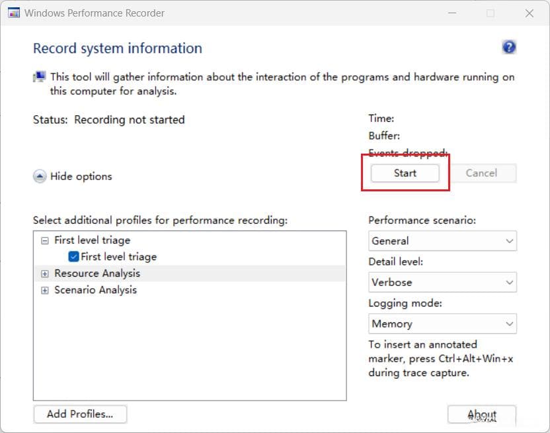Expand the Scenario Analysis node
This screenshot has height=433, width=550.
click(44, 291)
